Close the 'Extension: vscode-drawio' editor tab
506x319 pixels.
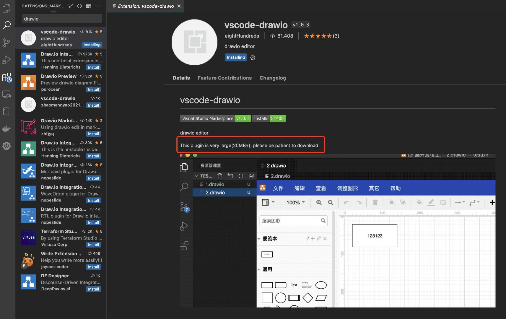tap(179, 6)
